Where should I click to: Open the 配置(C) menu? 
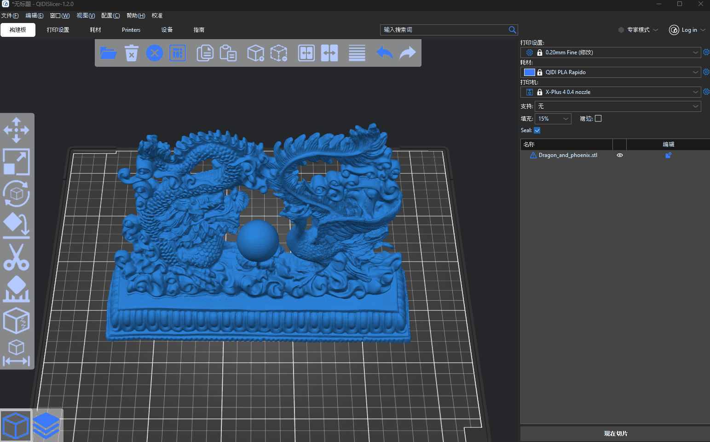coord(110,16)
